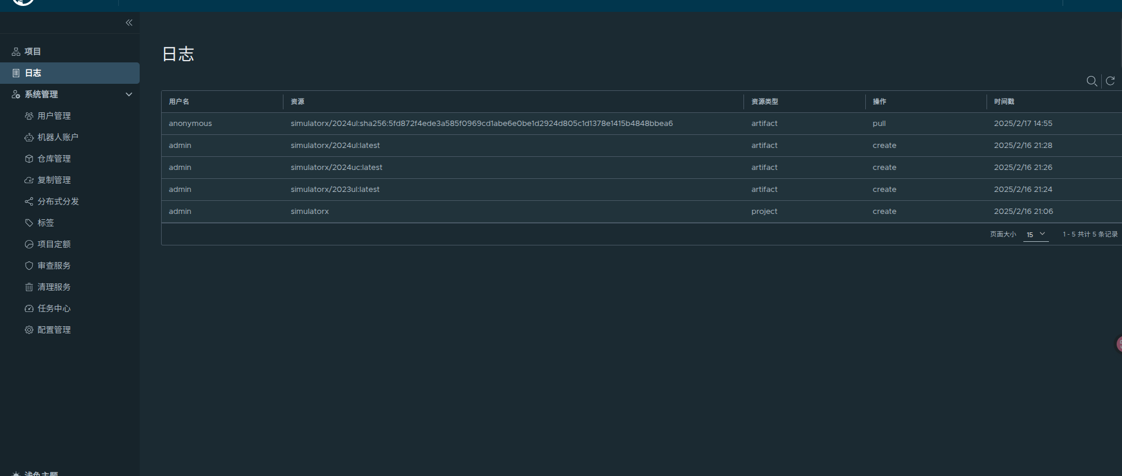The height and width of the screenshot is (476, 1122).
Task: Open 机器人账户 via its robot icon
Action: [x=29, y=137]
